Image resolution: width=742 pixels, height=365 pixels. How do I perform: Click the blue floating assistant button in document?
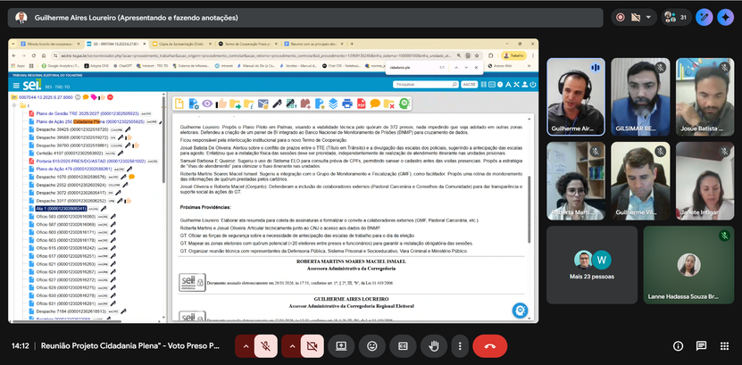pos(520,311)
